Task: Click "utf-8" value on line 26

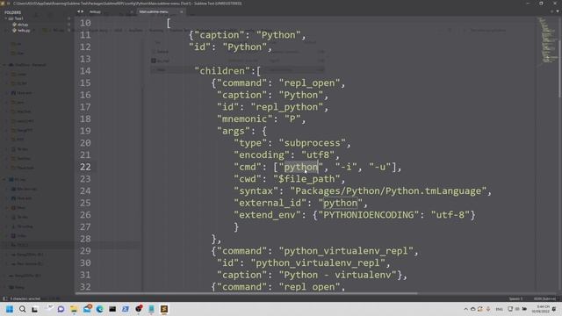Action: click(450, 215)
